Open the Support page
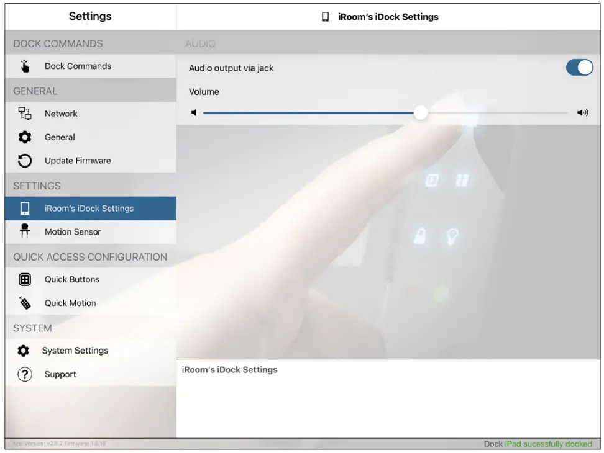604x453 pixels. coord(60,374)
